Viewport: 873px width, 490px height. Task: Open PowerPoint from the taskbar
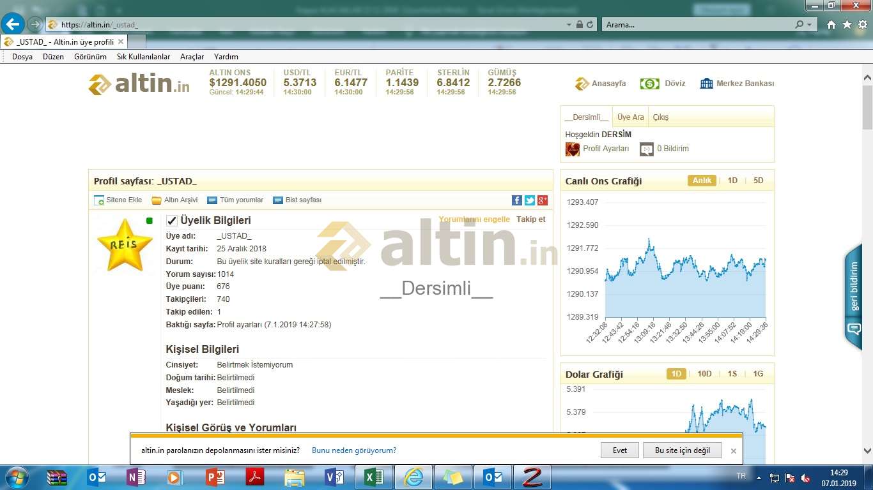[215, 477]
